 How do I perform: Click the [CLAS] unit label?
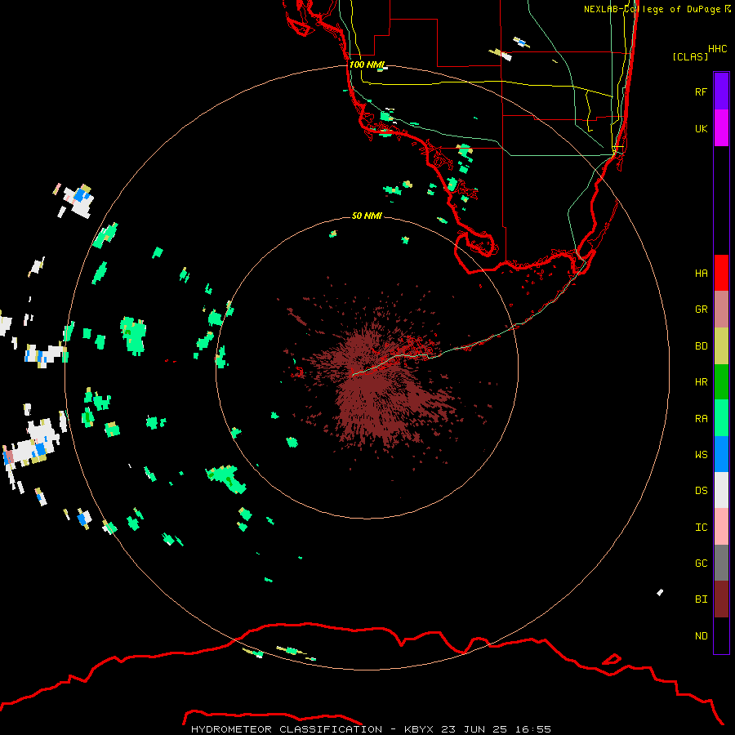tap(690, 56)
